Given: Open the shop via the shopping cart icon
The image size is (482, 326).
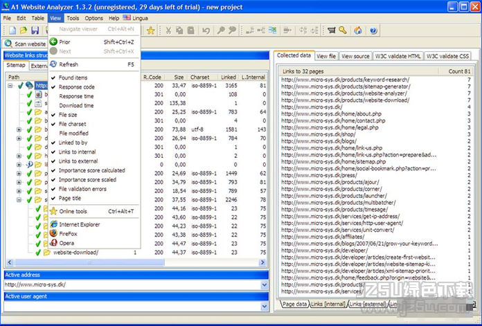Looking at the screenshot, I should pos(331,30).
